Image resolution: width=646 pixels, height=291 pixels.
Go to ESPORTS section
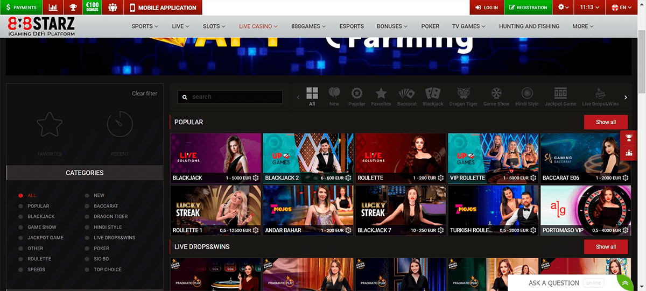click(x=352, y=26)
